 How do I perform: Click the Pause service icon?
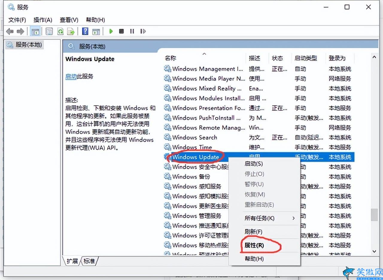click(x=132, y=31)
